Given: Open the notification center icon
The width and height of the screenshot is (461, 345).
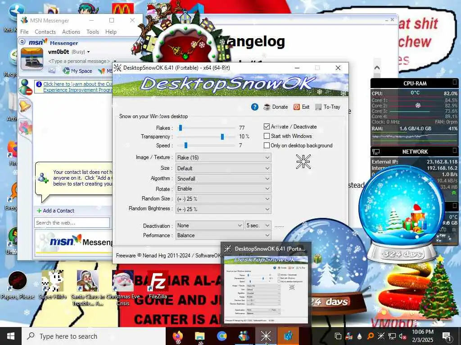Looking at the screenshot, I should 447,336.
